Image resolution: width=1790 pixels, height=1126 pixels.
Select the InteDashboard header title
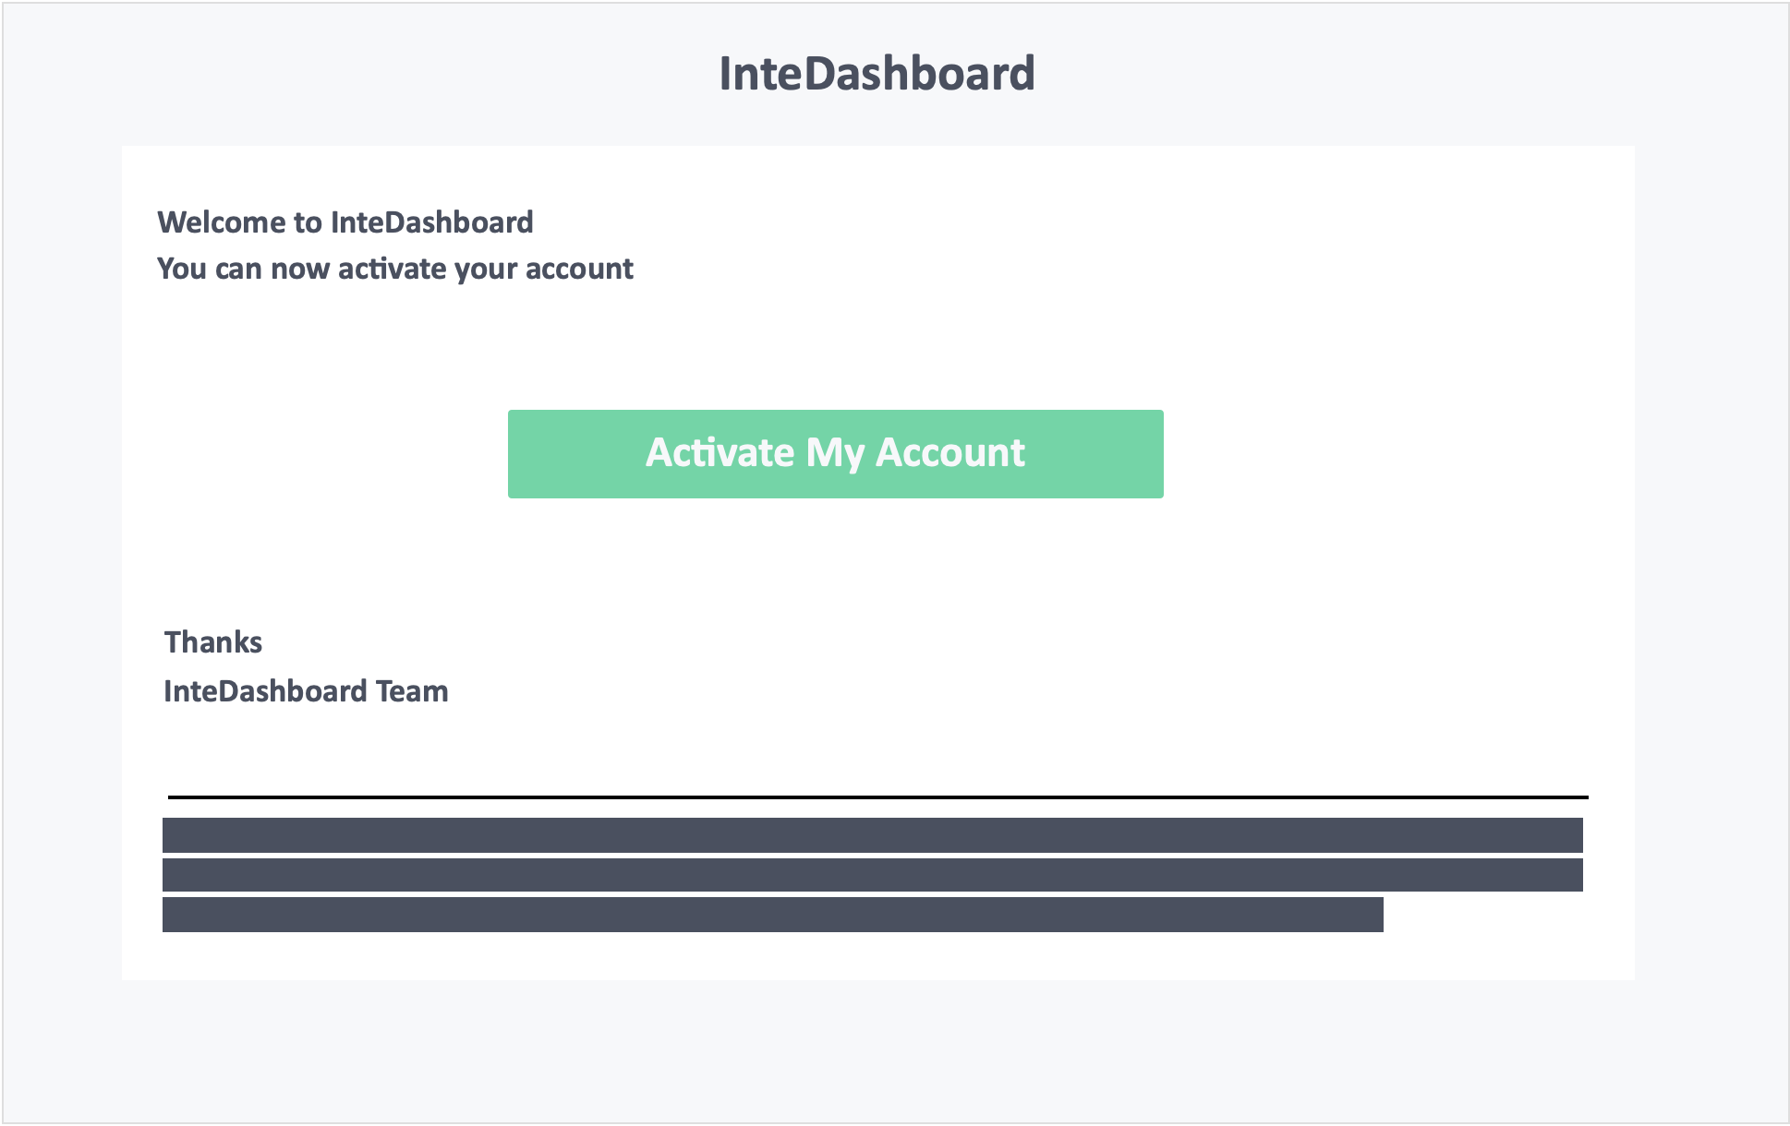pos(877,74)
